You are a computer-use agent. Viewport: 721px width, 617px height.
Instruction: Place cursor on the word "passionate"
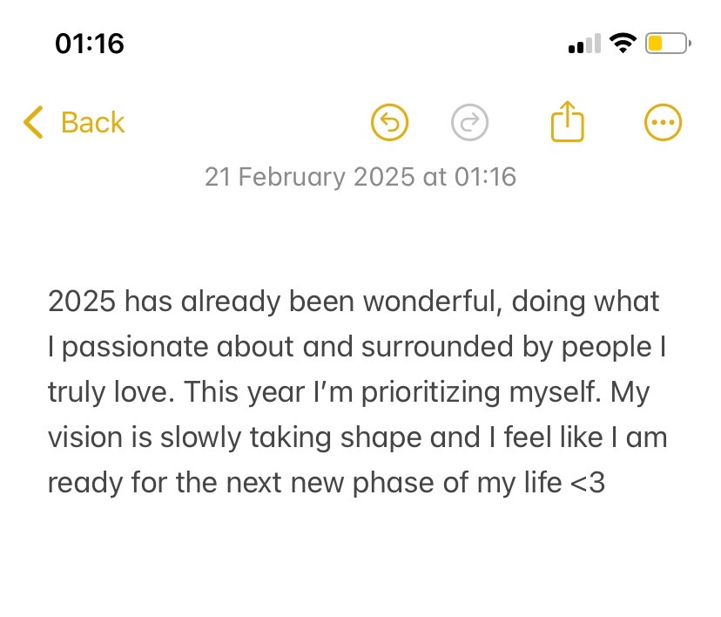click(x=132, y=348)
